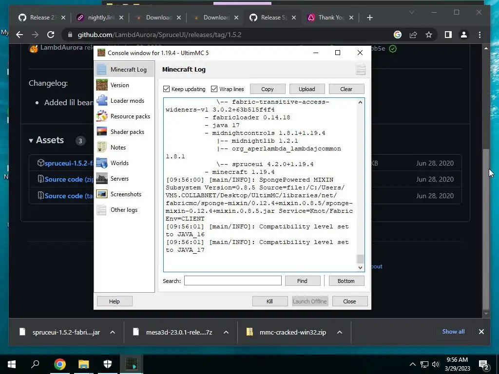The image size is (499, 374).
Task: Open File Explorer from the taskbar
Action: pos(84,364)
